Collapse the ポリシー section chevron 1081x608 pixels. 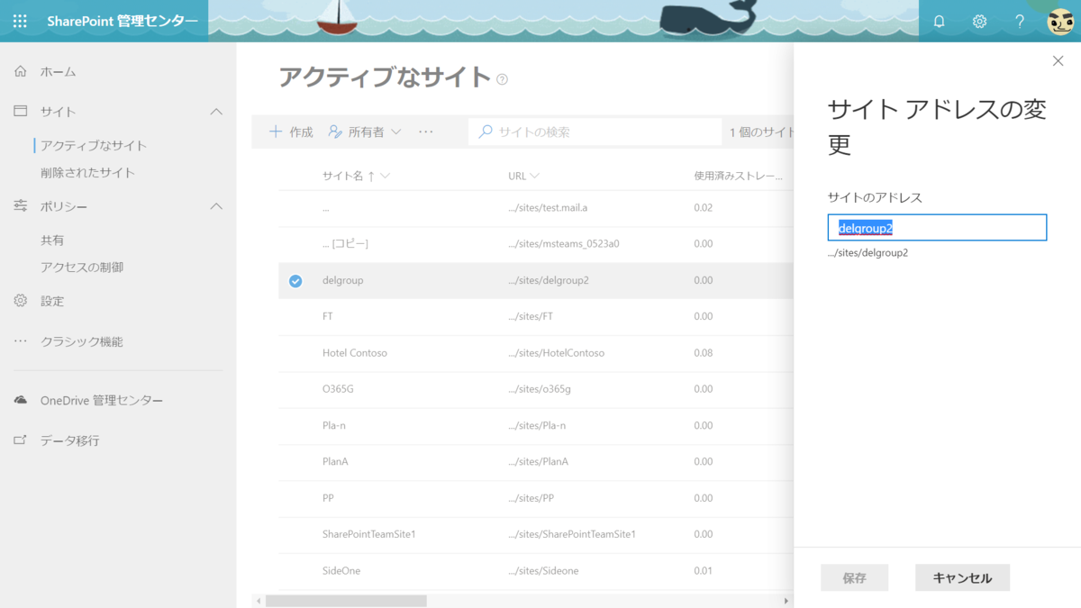(x=216, y=206)
